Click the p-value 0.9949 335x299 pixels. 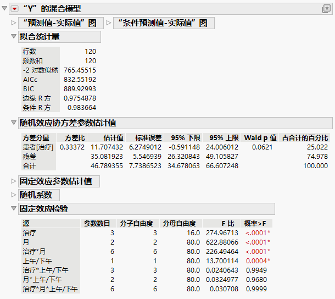pyautogui.click(x=256, y=270)
